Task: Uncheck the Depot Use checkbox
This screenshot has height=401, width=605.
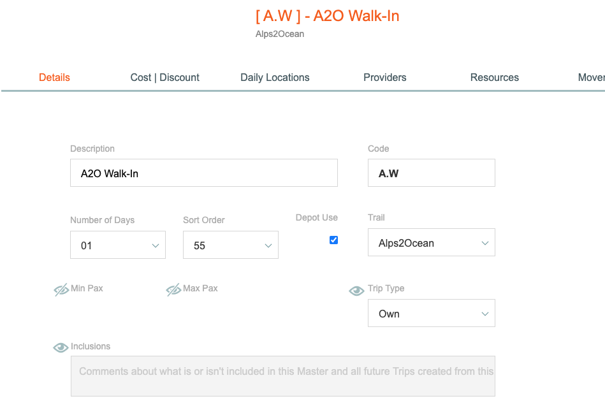Action: click(x=334, y=240)
